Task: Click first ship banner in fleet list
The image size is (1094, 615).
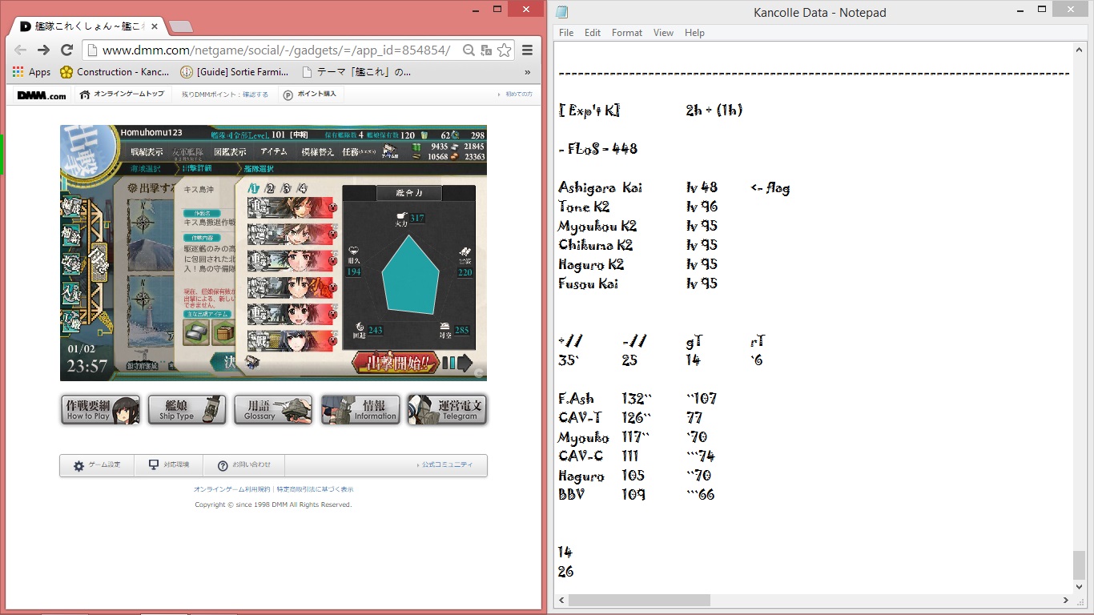Action: [x=290, y=207]
